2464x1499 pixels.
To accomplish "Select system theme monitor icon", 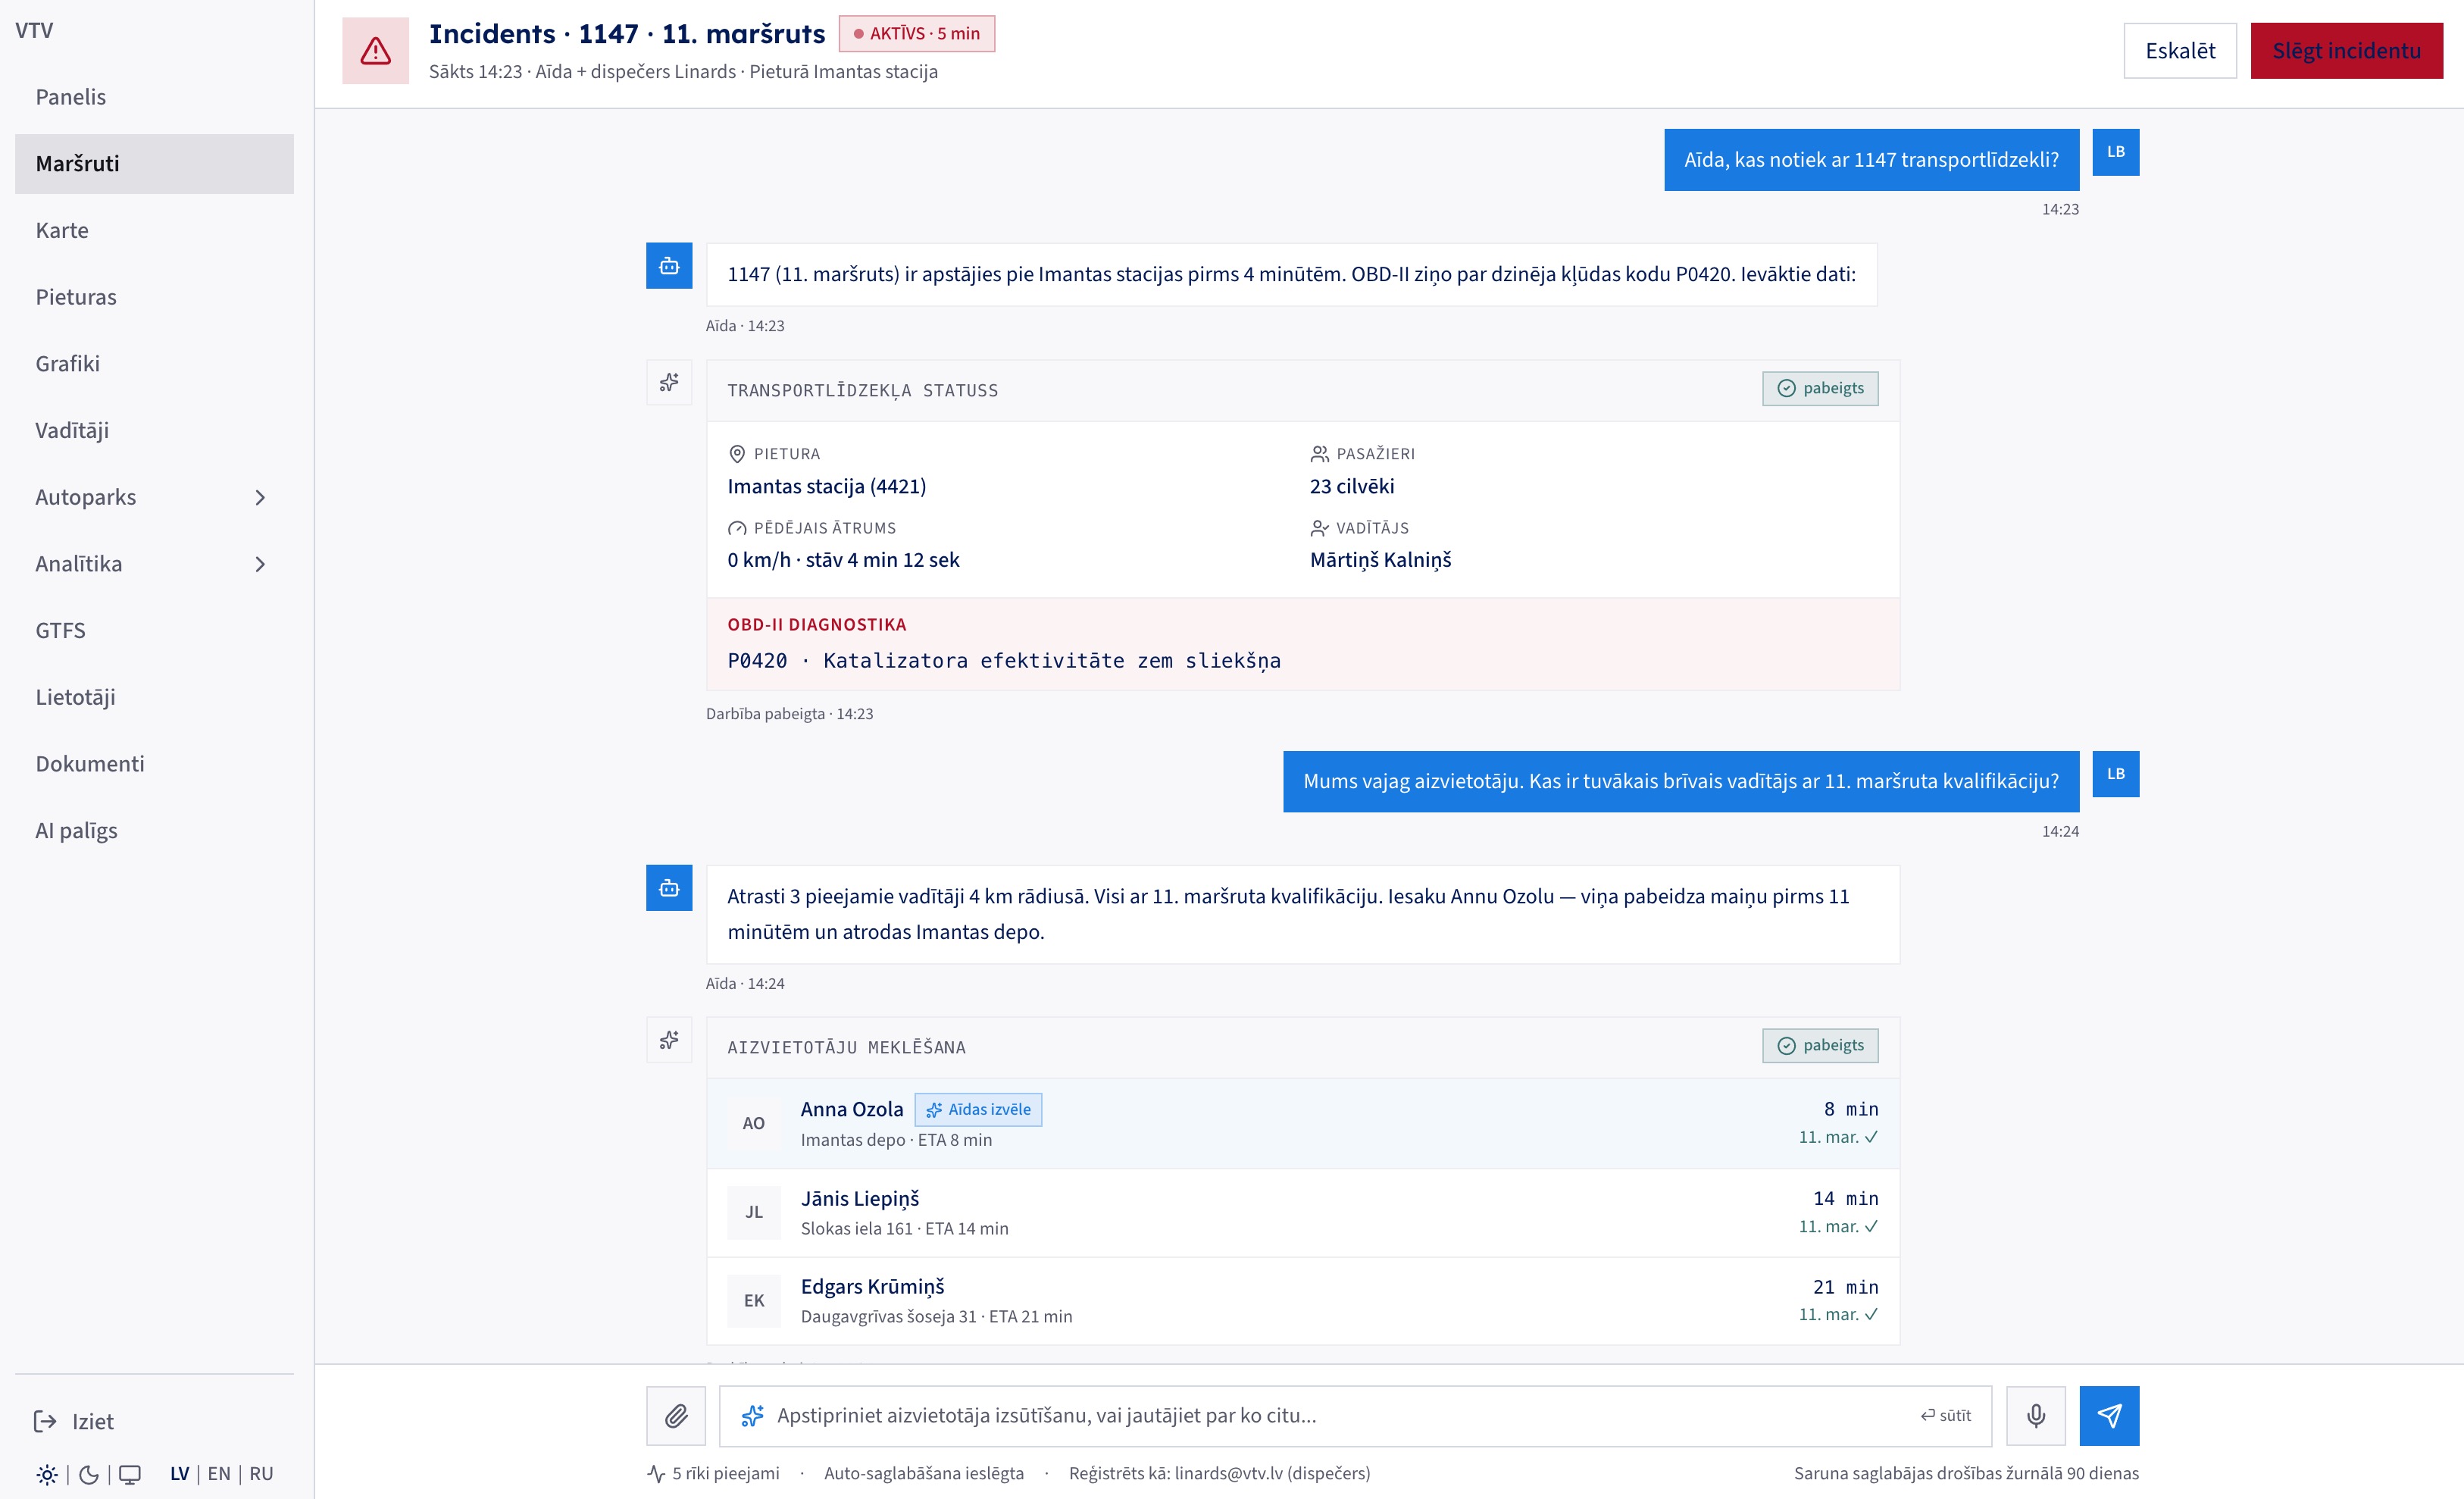I will [x=130, y=1474].
